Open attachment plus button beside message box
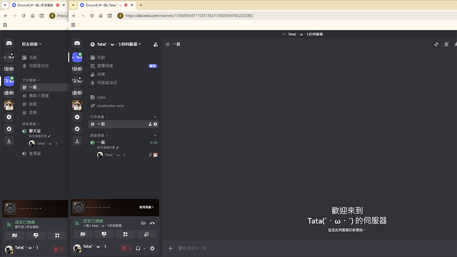Screen dimensions: 457x257 coord(170,248)
